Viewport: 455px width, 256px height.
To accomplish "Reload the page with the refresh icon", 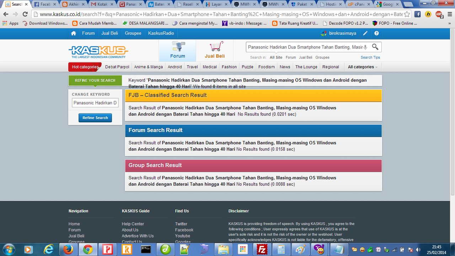I will 25,14.
